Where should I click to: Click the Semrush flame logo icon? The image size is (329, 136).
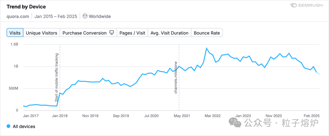click(x=293, y=6)
